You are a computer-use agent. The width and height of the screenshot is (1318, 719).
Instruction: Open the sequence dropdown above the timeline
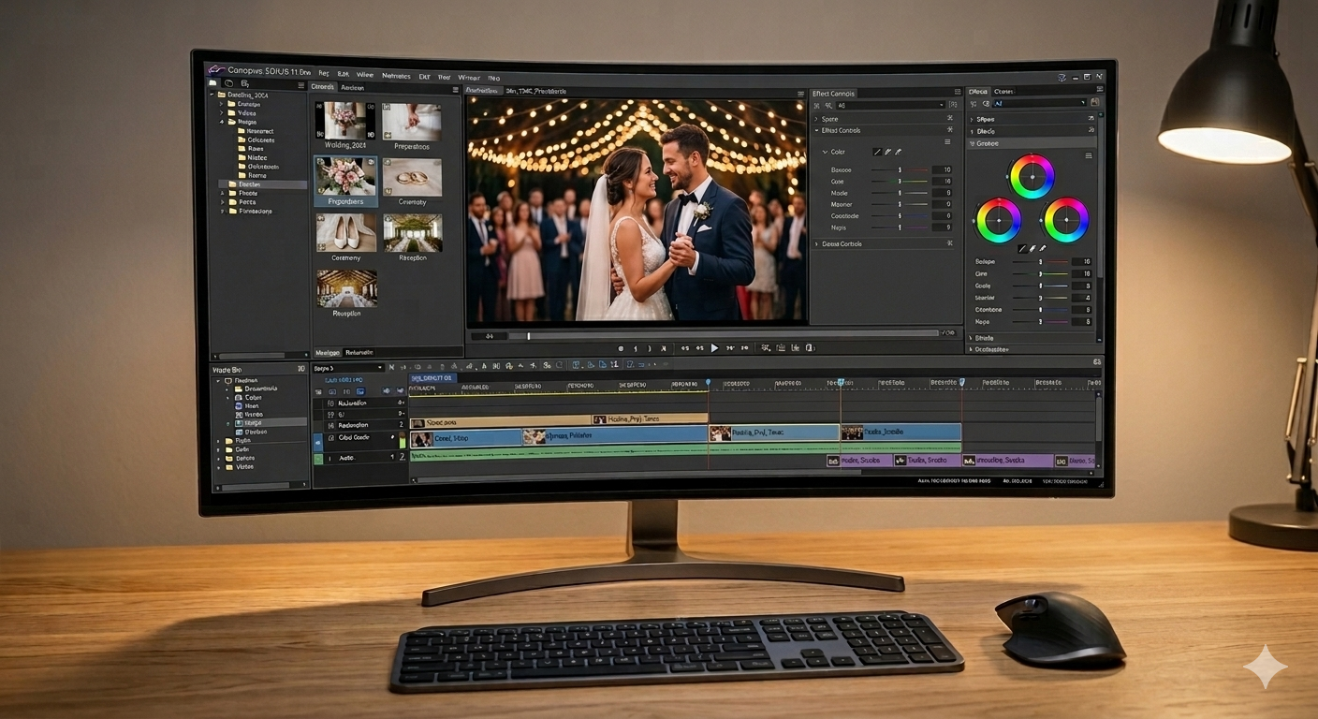point(348,368)
